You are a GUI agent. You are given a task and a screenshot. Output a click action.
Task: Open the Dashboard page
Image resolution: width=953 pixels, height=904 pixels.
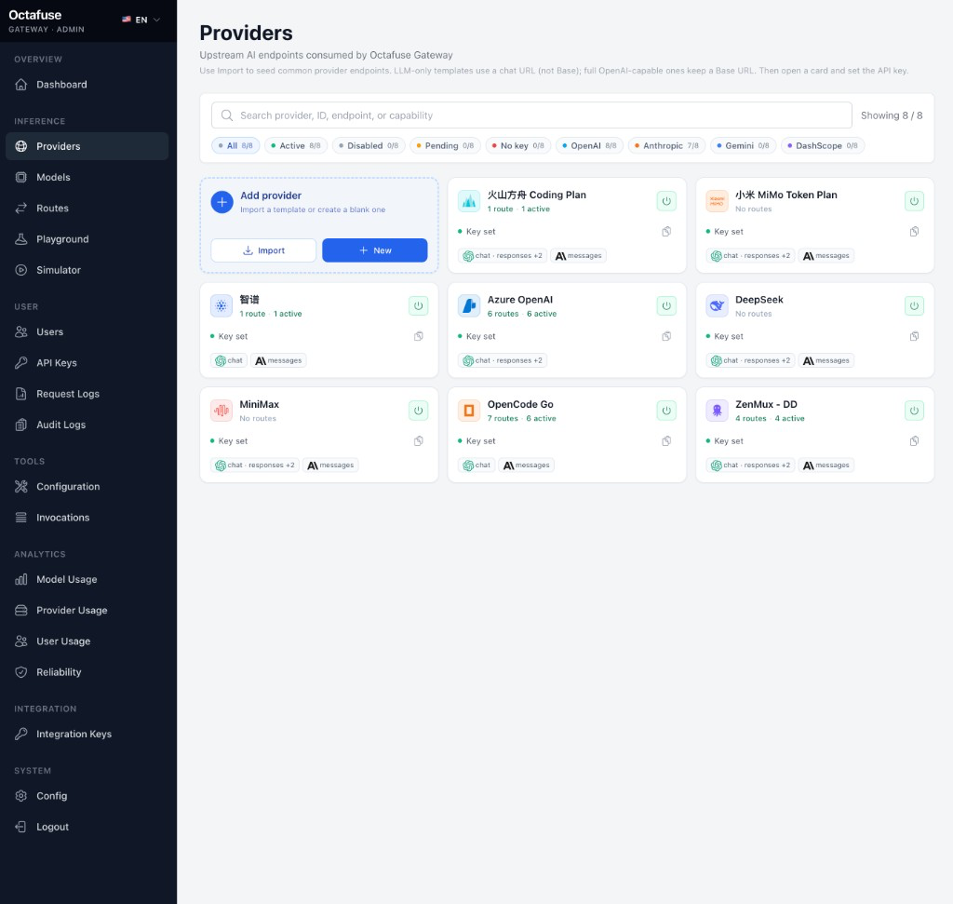click(87, 85)
